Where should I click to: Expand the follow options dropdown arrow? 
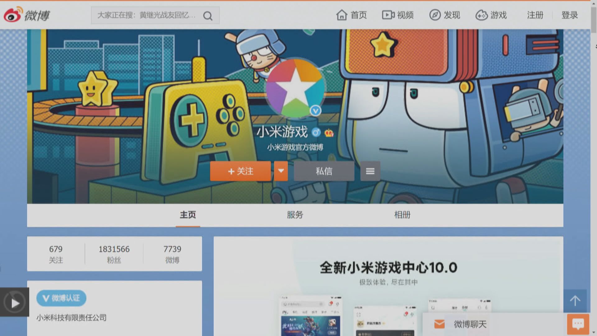281,171
